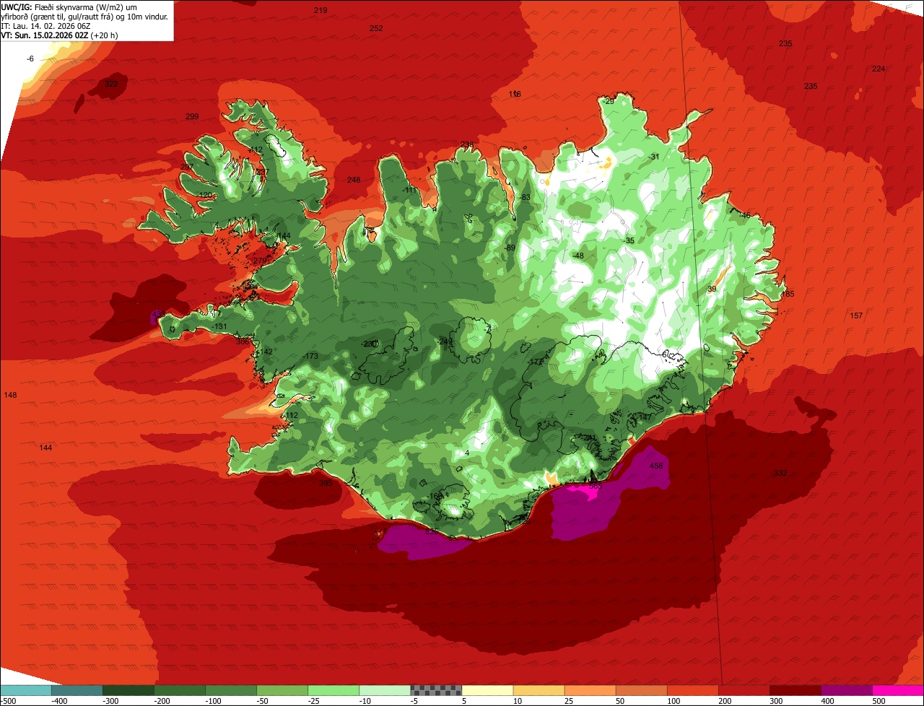Pick the yellow-orange swatch between 10 and 25
The height and width of the screenshot is (706, 924).
[x=539, y=689]
